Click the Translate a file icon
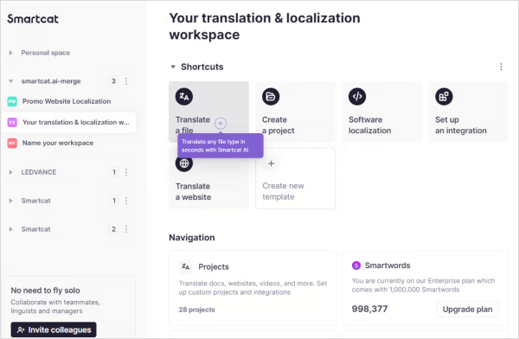519x339 pixels. tap(184, 97)
